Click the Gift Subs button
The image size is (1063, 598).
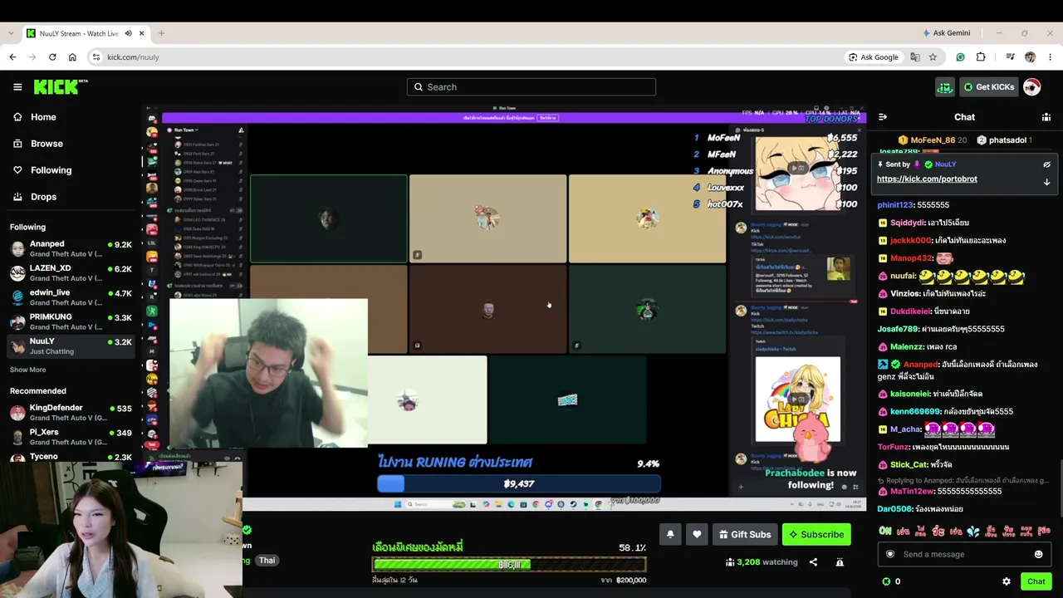click(x=745, y=535)
